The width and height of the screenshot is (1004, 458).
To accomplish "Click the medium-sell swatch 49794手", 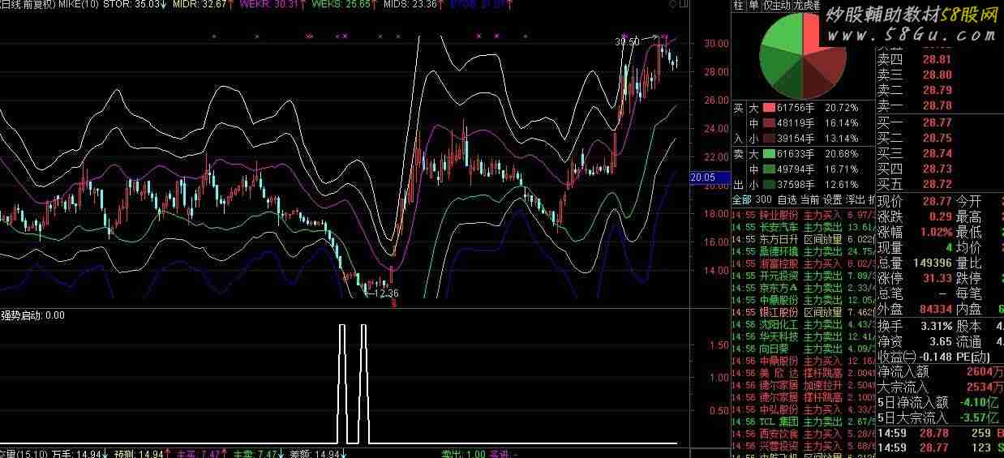I will click(x=769, y=169).
